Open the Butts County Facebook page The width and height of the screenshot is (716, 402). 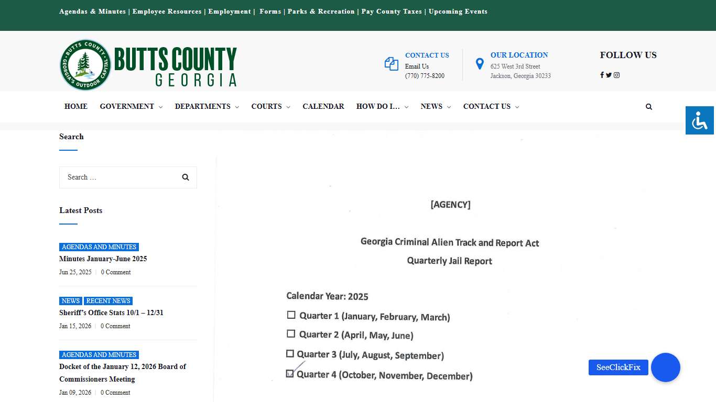tap(601, 75)
